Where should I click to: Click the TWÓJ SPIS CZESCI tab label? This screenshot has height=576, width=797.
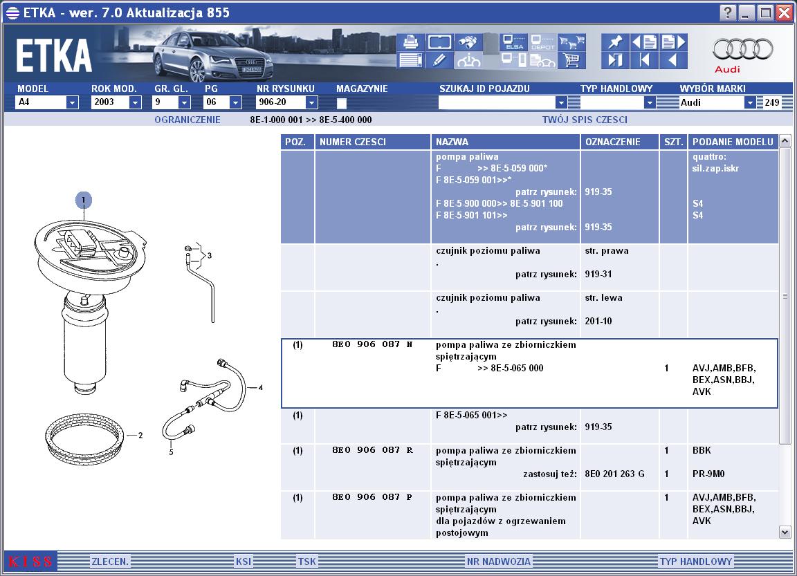tap(585, 120)
